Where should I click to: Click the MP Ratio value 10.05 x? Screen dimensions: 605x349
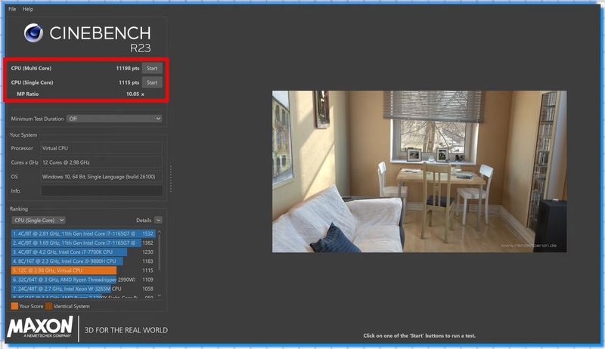[x=135, y=94]
